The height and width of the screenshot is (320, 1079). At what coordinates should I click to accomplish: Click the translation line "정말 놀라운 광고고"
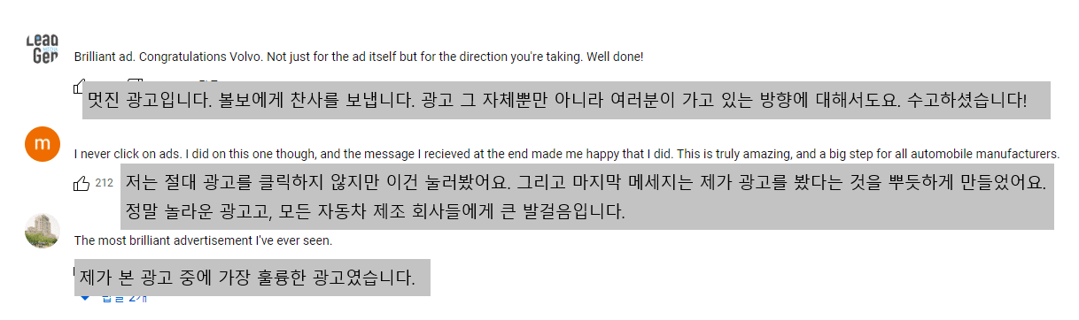coord(375,212)
